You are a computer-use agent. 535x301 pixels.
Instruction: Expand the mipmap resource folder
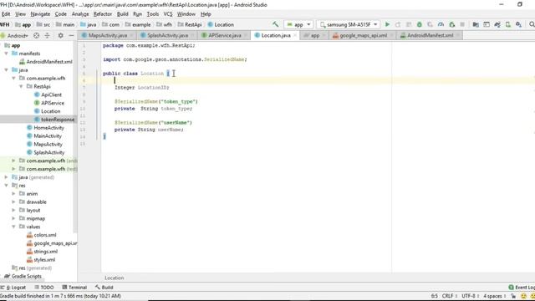tap(13, 218)
